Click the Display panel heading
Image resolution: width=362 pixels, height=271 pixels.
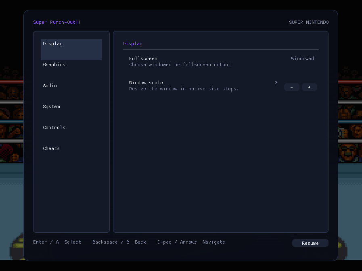coord(132,44)
